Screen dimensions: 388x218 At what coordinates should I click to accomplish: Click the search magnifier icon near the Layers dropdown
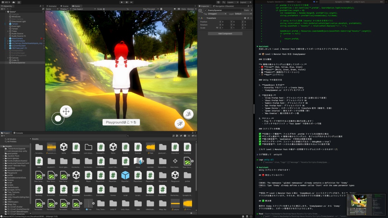(224, 2)
